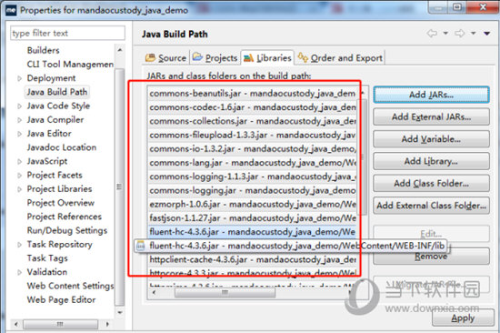Viewport: 500px width, 333px height.
Task: Click the left tree vertical scrollbar
Action: 120,187
